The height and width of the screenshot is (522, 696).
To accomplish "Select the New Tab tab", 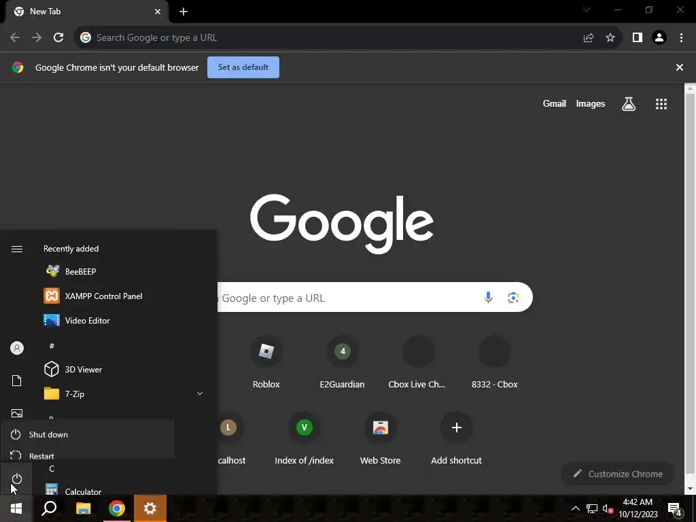I will coord(86,12).
